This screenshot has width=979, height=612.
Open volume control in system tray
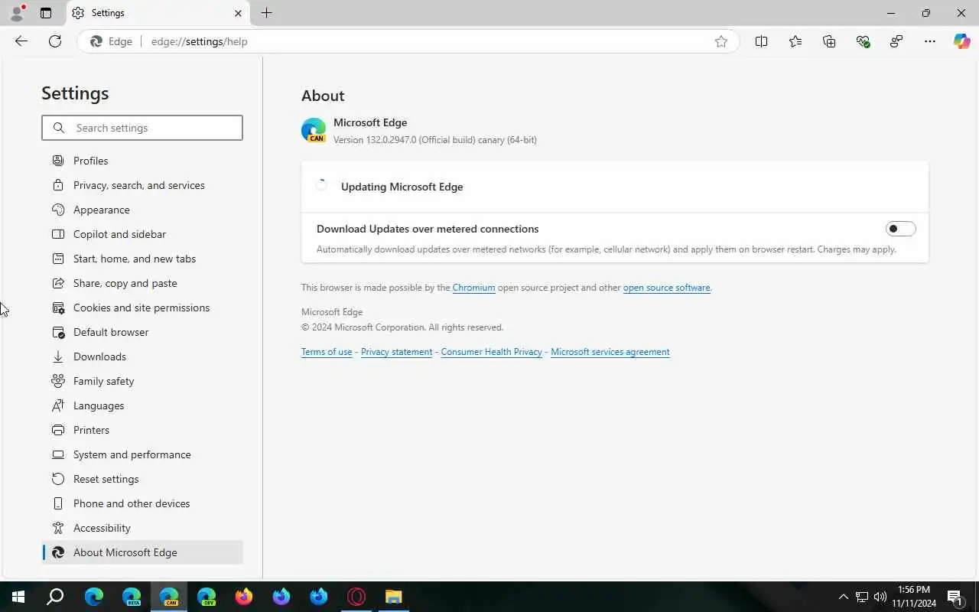(x=880, y=597)
